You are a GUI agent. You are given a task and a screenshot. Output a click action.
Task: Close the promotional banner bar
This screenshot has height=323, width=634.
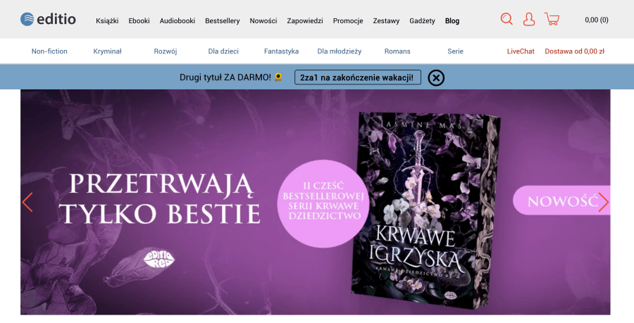click(x=436, y=77)
